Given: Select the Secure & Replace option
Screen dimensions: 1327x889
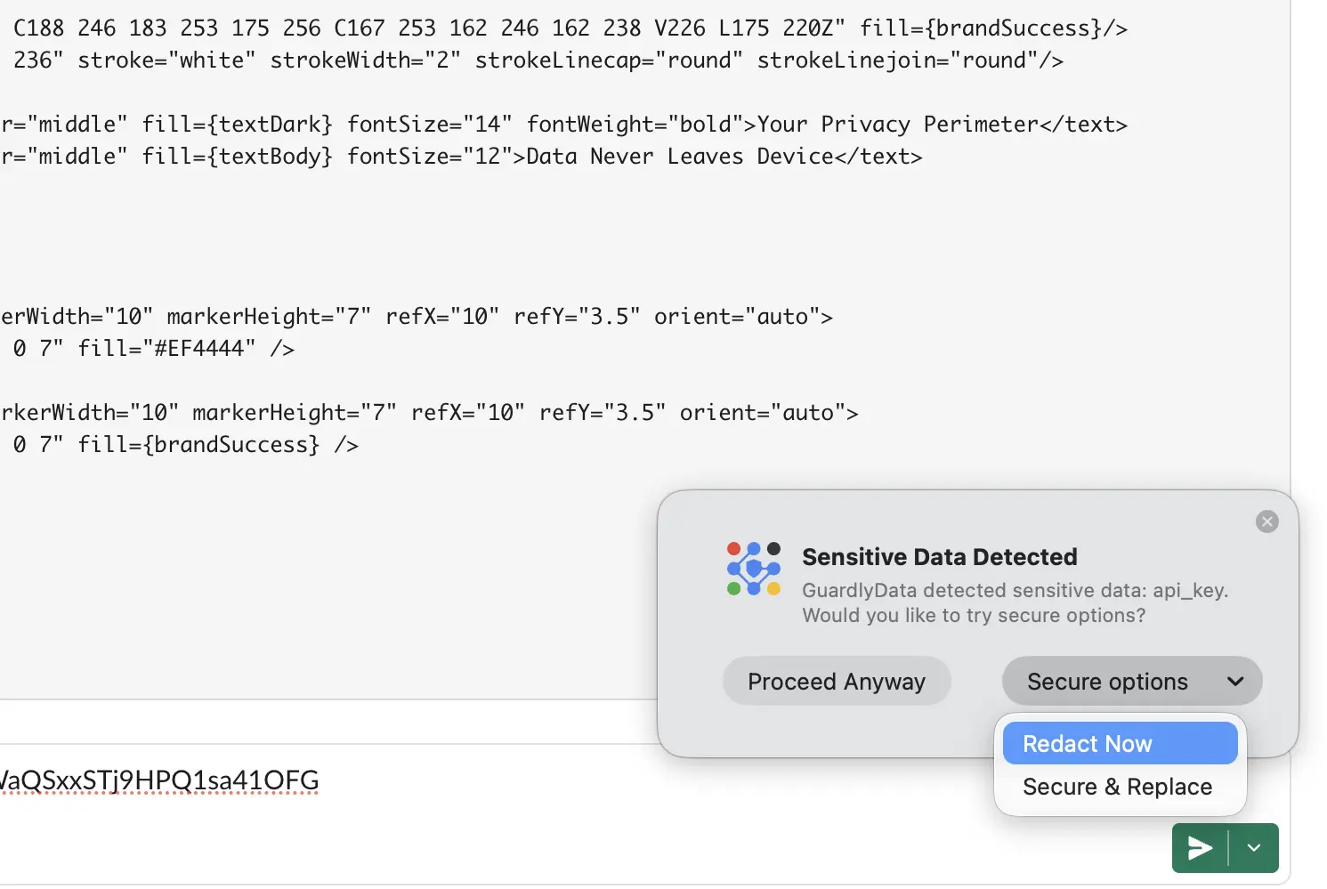Looking at the screenshot, I should click(1118, 787).
